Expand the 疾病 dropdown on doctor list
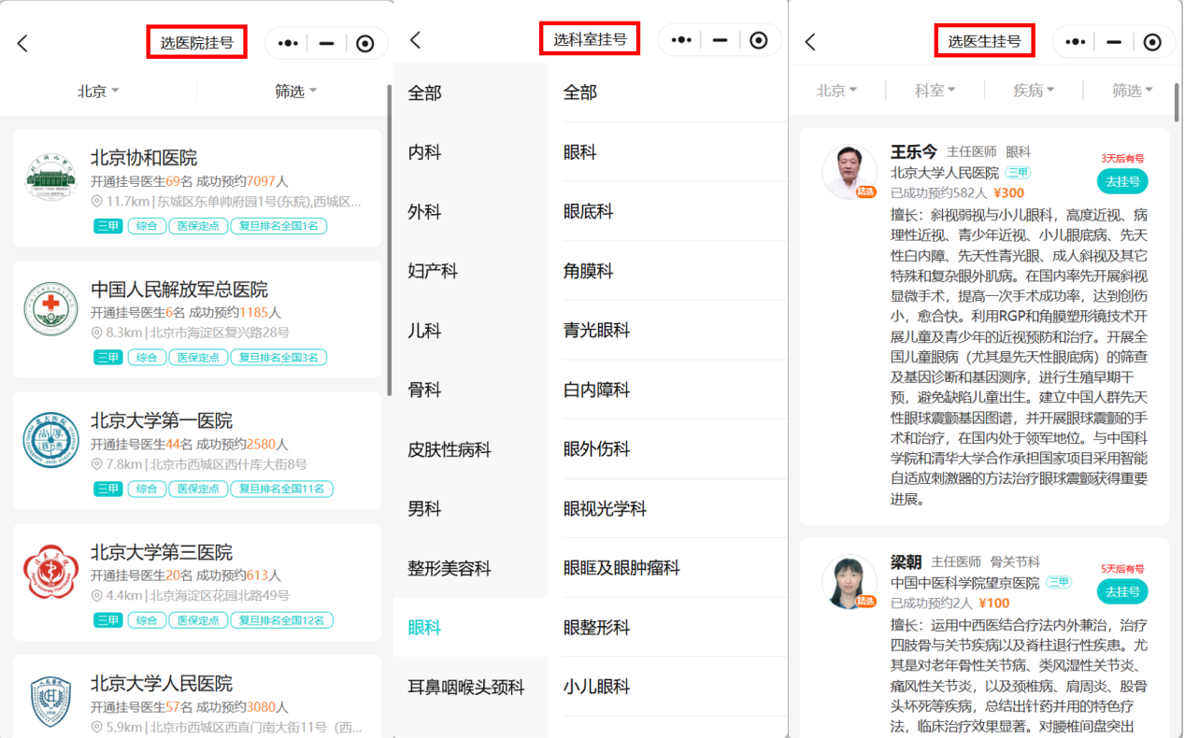The image size is (1185, 738). 1034,90
